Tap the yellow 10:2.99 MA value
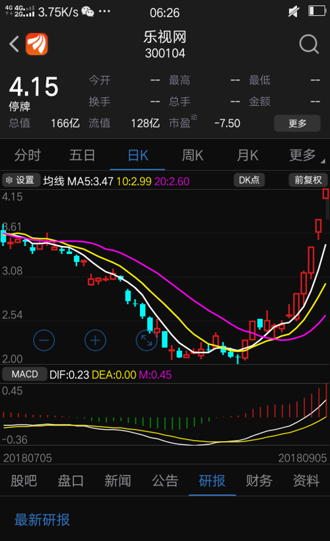This screenshot has height=541, width=330. 134,181
